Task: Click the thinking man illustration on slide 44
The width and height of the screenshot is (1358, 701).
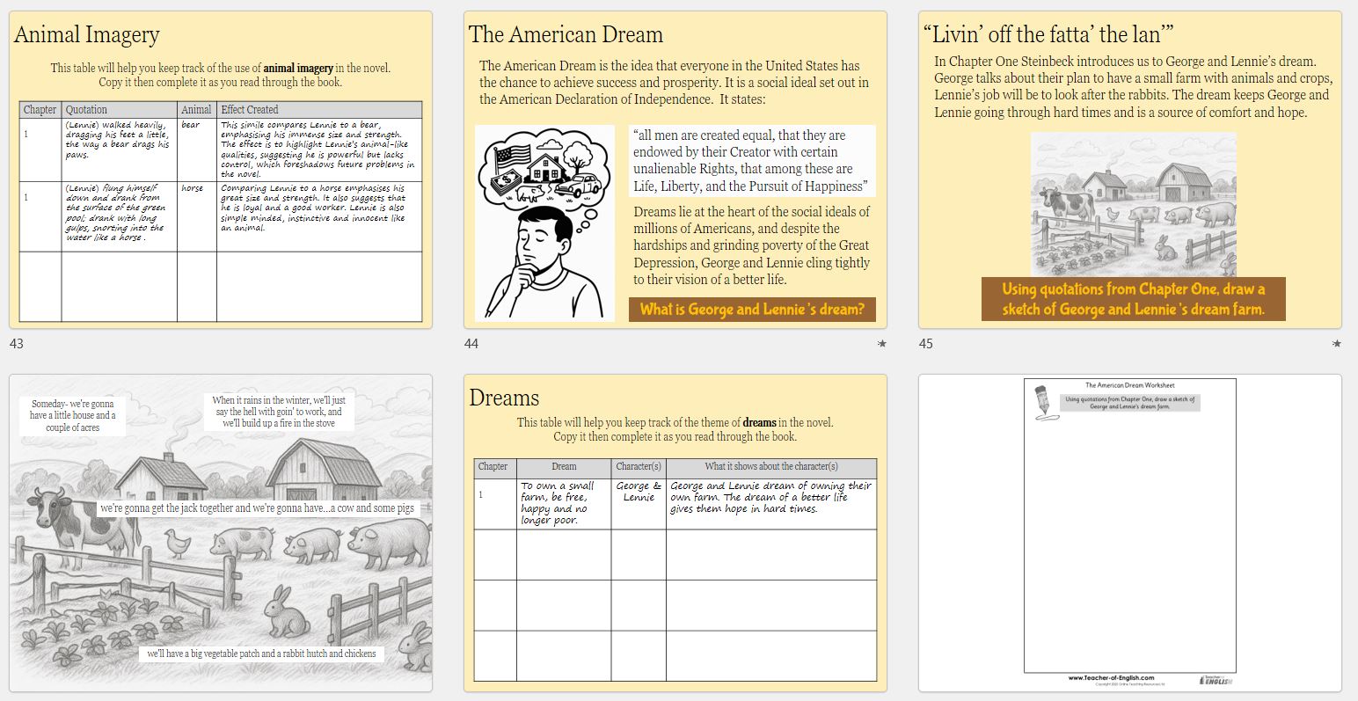Action: [x=544, y=223]
